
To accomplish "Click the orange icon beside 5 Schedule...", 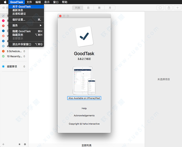I will click(x=3, y=51).
